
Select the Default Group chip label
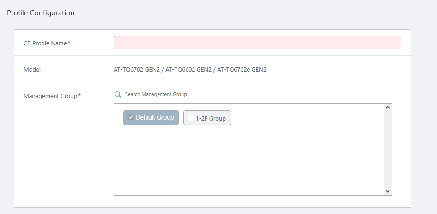point(155,117)
